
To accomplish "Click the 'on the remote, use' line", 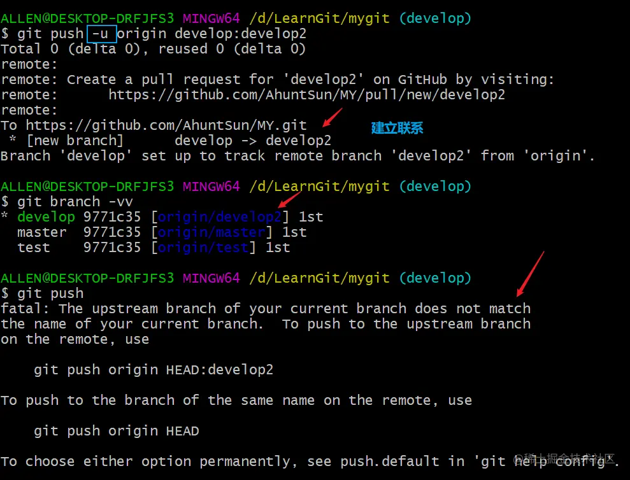I will tap(75, 339).
